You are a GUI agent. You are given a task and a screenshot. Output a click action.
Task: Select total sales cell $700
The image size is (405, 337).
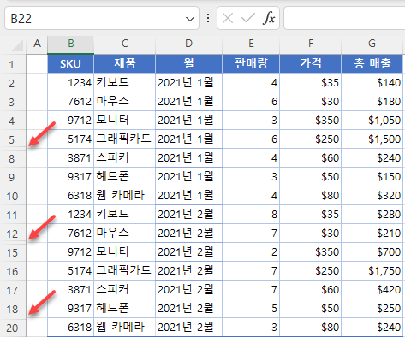[x=372, y=252]
